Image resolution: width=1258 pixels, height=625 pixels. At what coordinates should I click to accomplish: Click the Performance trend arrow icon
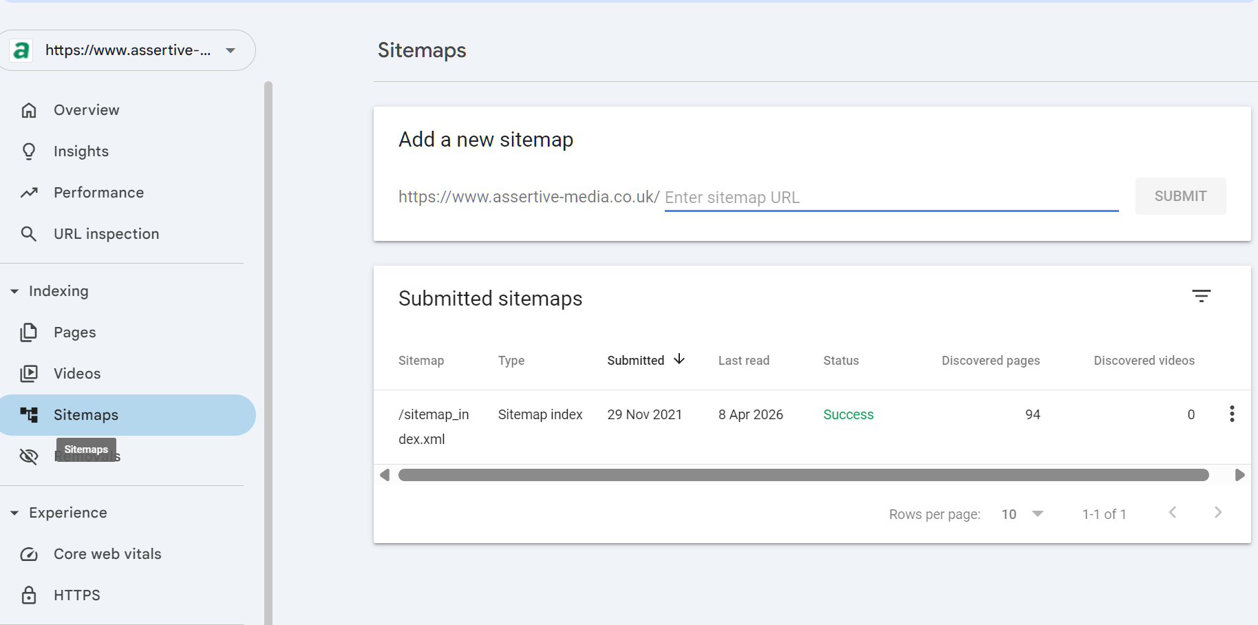pyautogui.click(x=29, y=193)
